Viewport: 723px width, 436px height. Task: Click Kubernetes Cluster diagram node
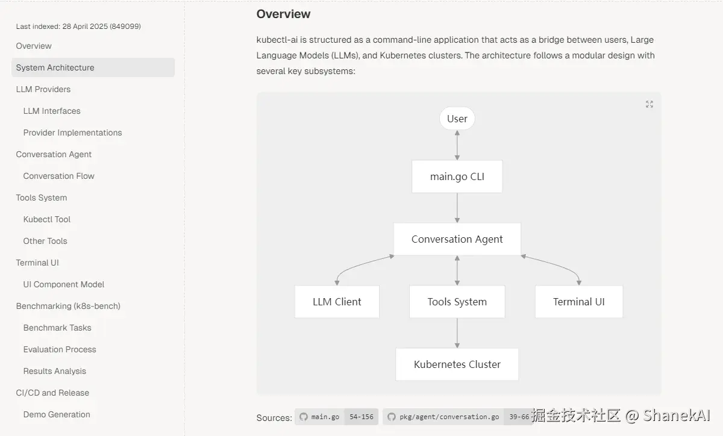click(457, 364)
